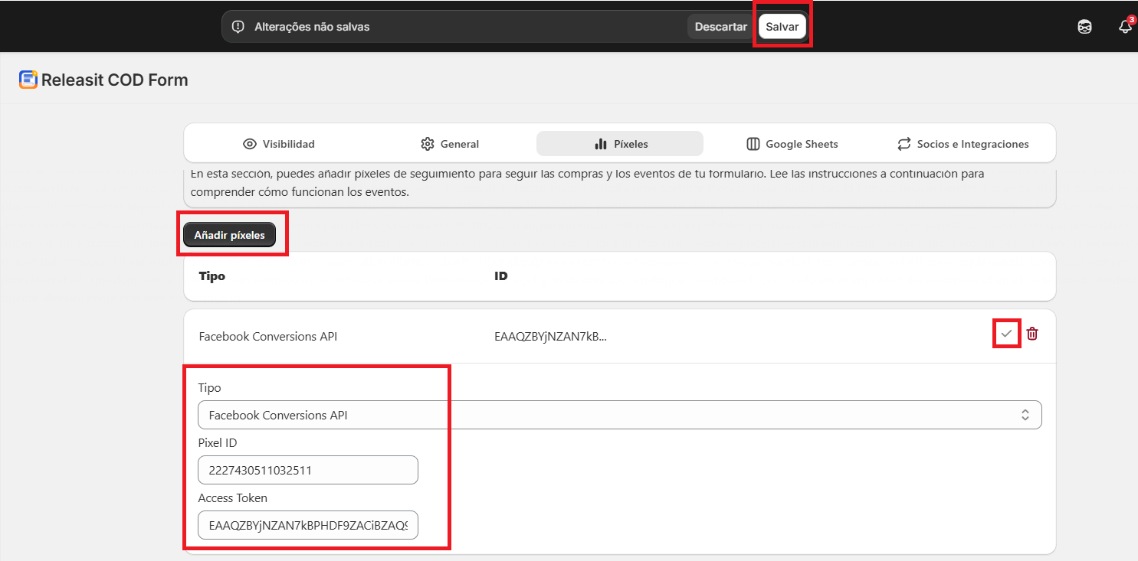
Task: Click the bar chart icon in Píxeles tab
Action: click(601, 144)
